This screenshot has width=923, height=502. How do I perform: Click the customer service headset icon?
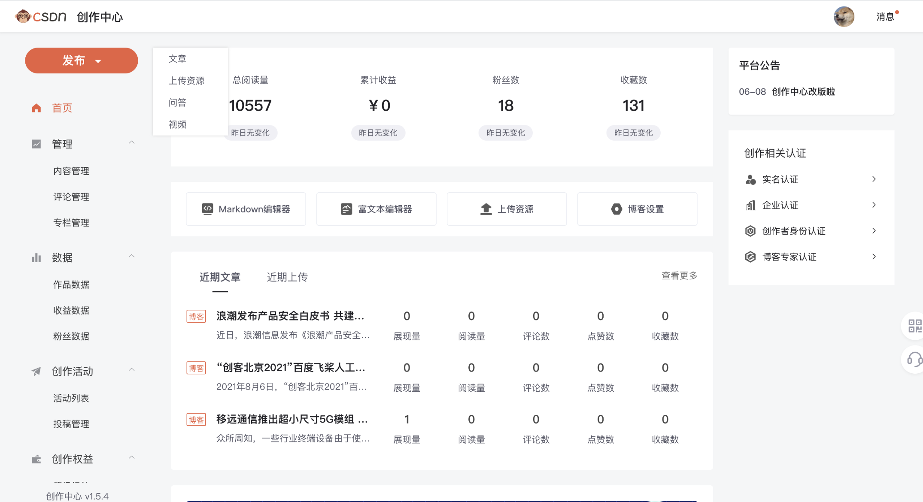tap(915, 360)
